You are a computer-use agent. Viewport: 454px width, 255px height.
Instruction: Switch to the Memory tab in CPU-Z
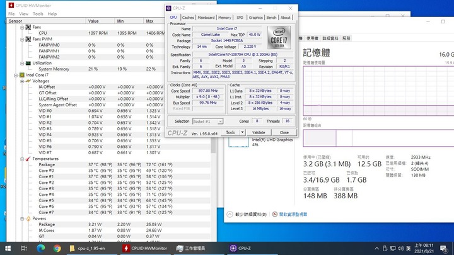pyautogui.click(x=224, y=18)
